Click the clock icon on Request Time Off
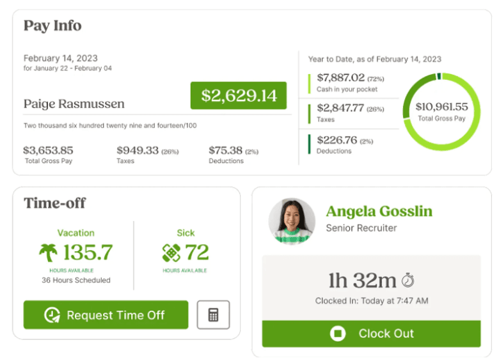 [52, 315]
